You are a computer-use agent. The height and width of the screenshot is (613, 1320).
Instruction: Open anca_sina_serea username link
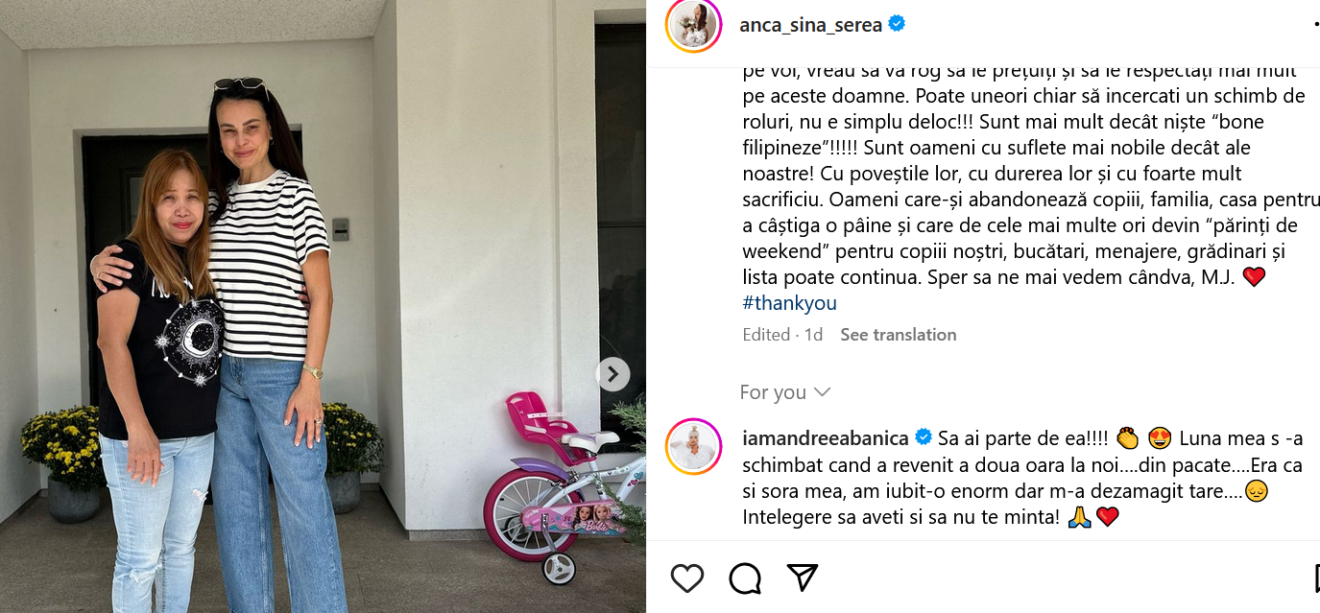tap(811, 25)
